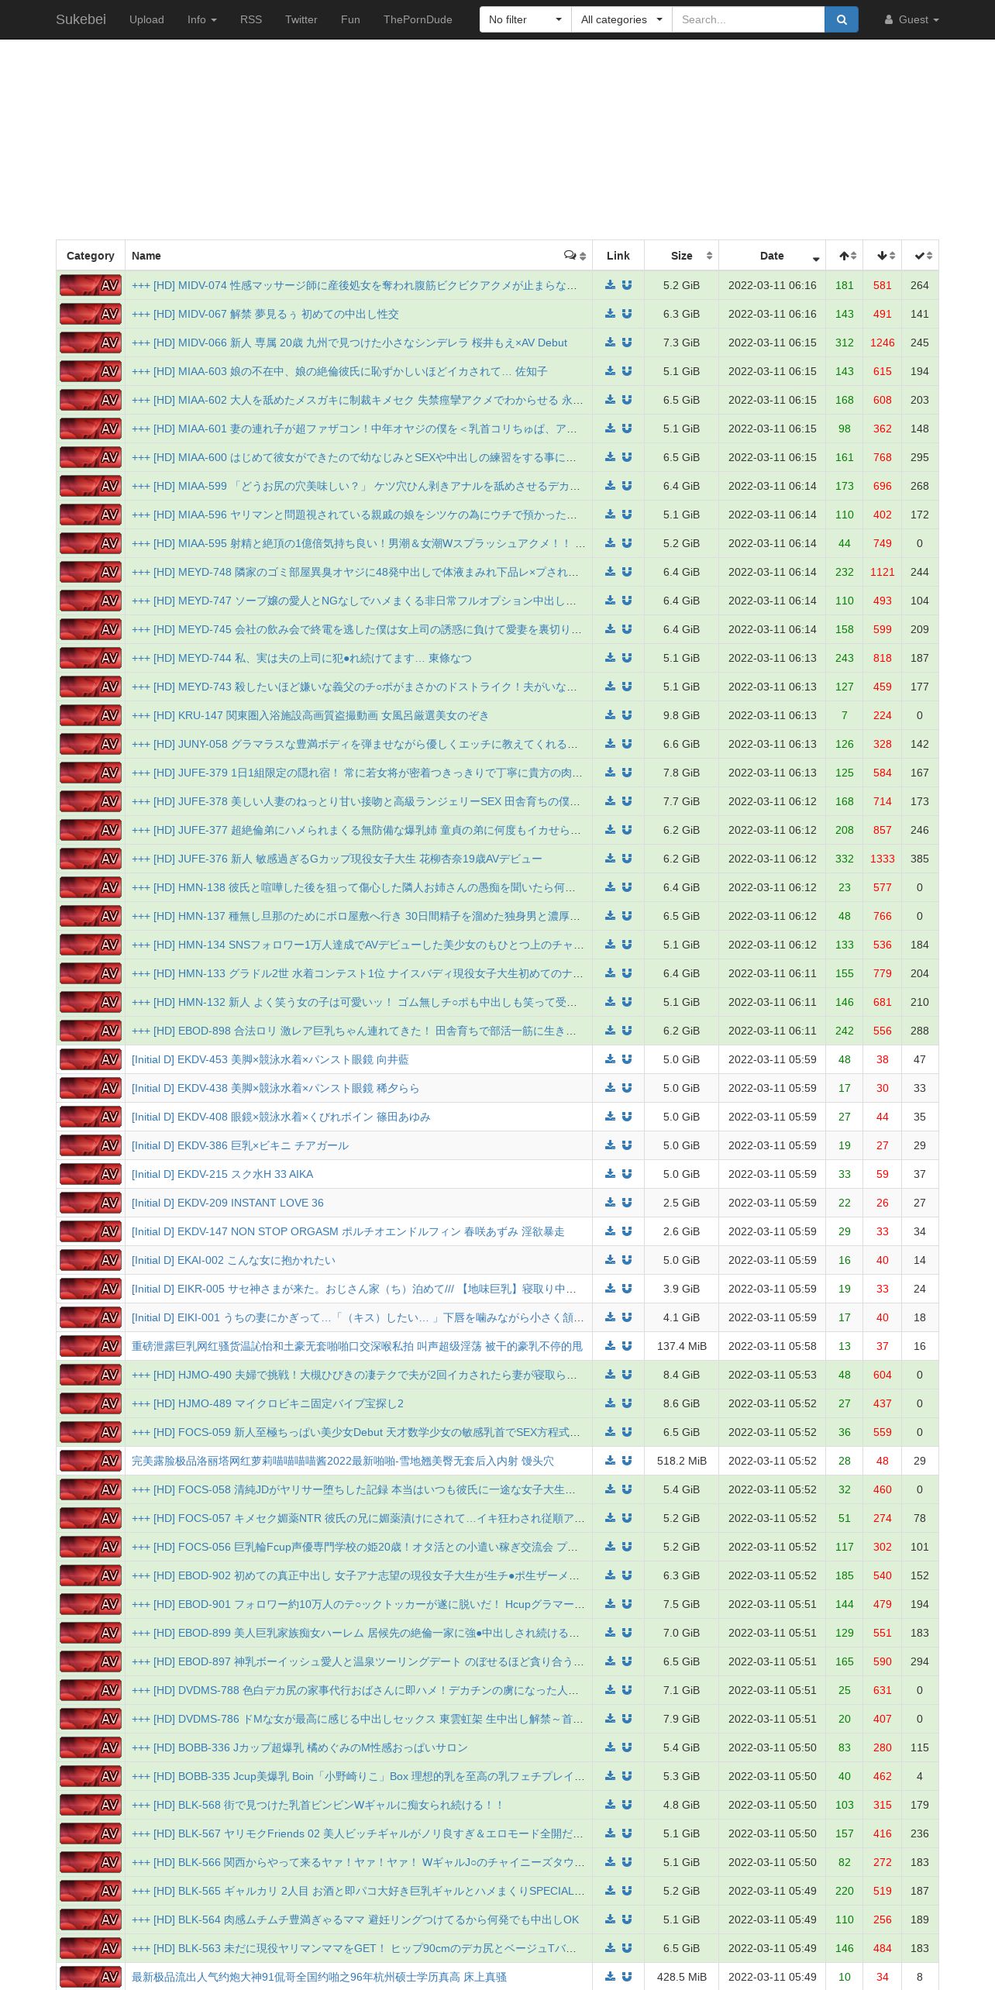The height and width of the screenshot is (1990, 995).
Task: Open magnet link for EKAI-002 row
Action: (627, 1260)
